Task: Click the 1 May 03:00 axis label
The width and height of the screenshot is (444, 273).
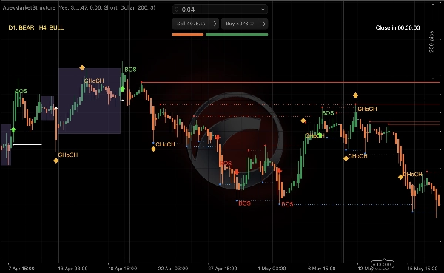Action: coord(272,268)
